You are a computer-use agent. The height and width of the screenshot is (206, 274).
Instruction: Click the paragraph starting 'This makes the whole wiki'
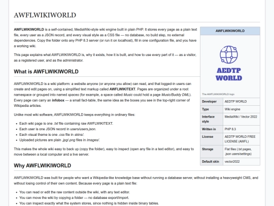104,152
